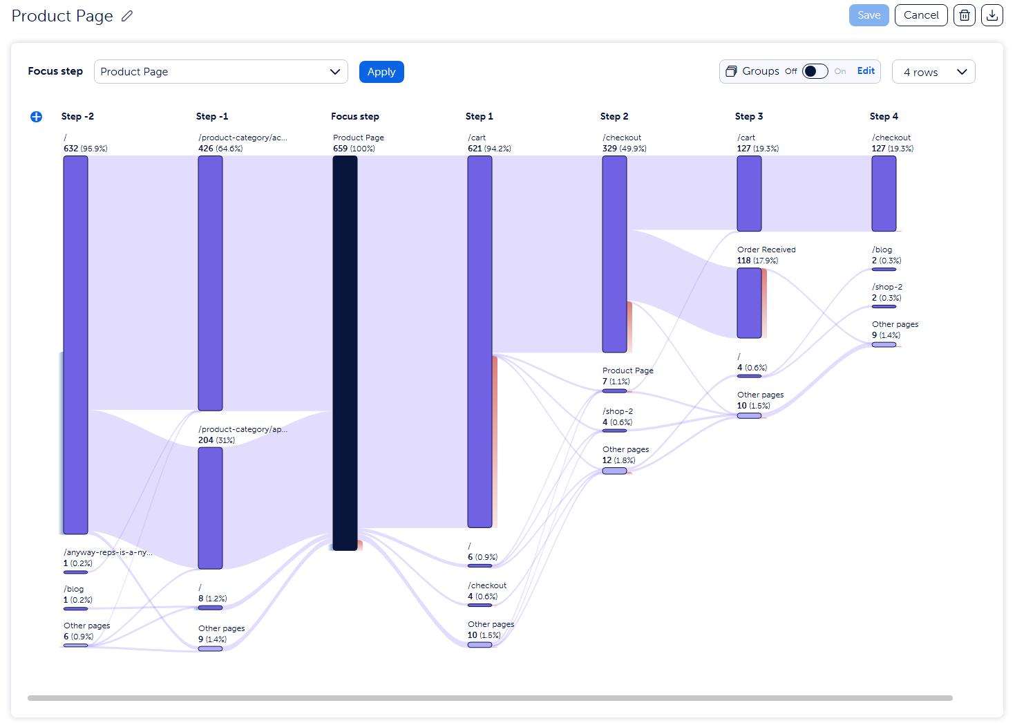1015x723 pixels.
Task: Select the Other pages node in Step 4
Action: 884,344
